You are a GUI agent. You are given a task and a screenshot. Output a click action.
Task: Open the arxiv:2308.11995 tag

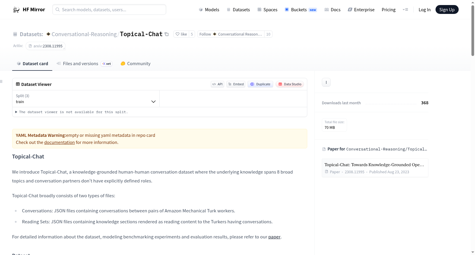pos(45,46)
